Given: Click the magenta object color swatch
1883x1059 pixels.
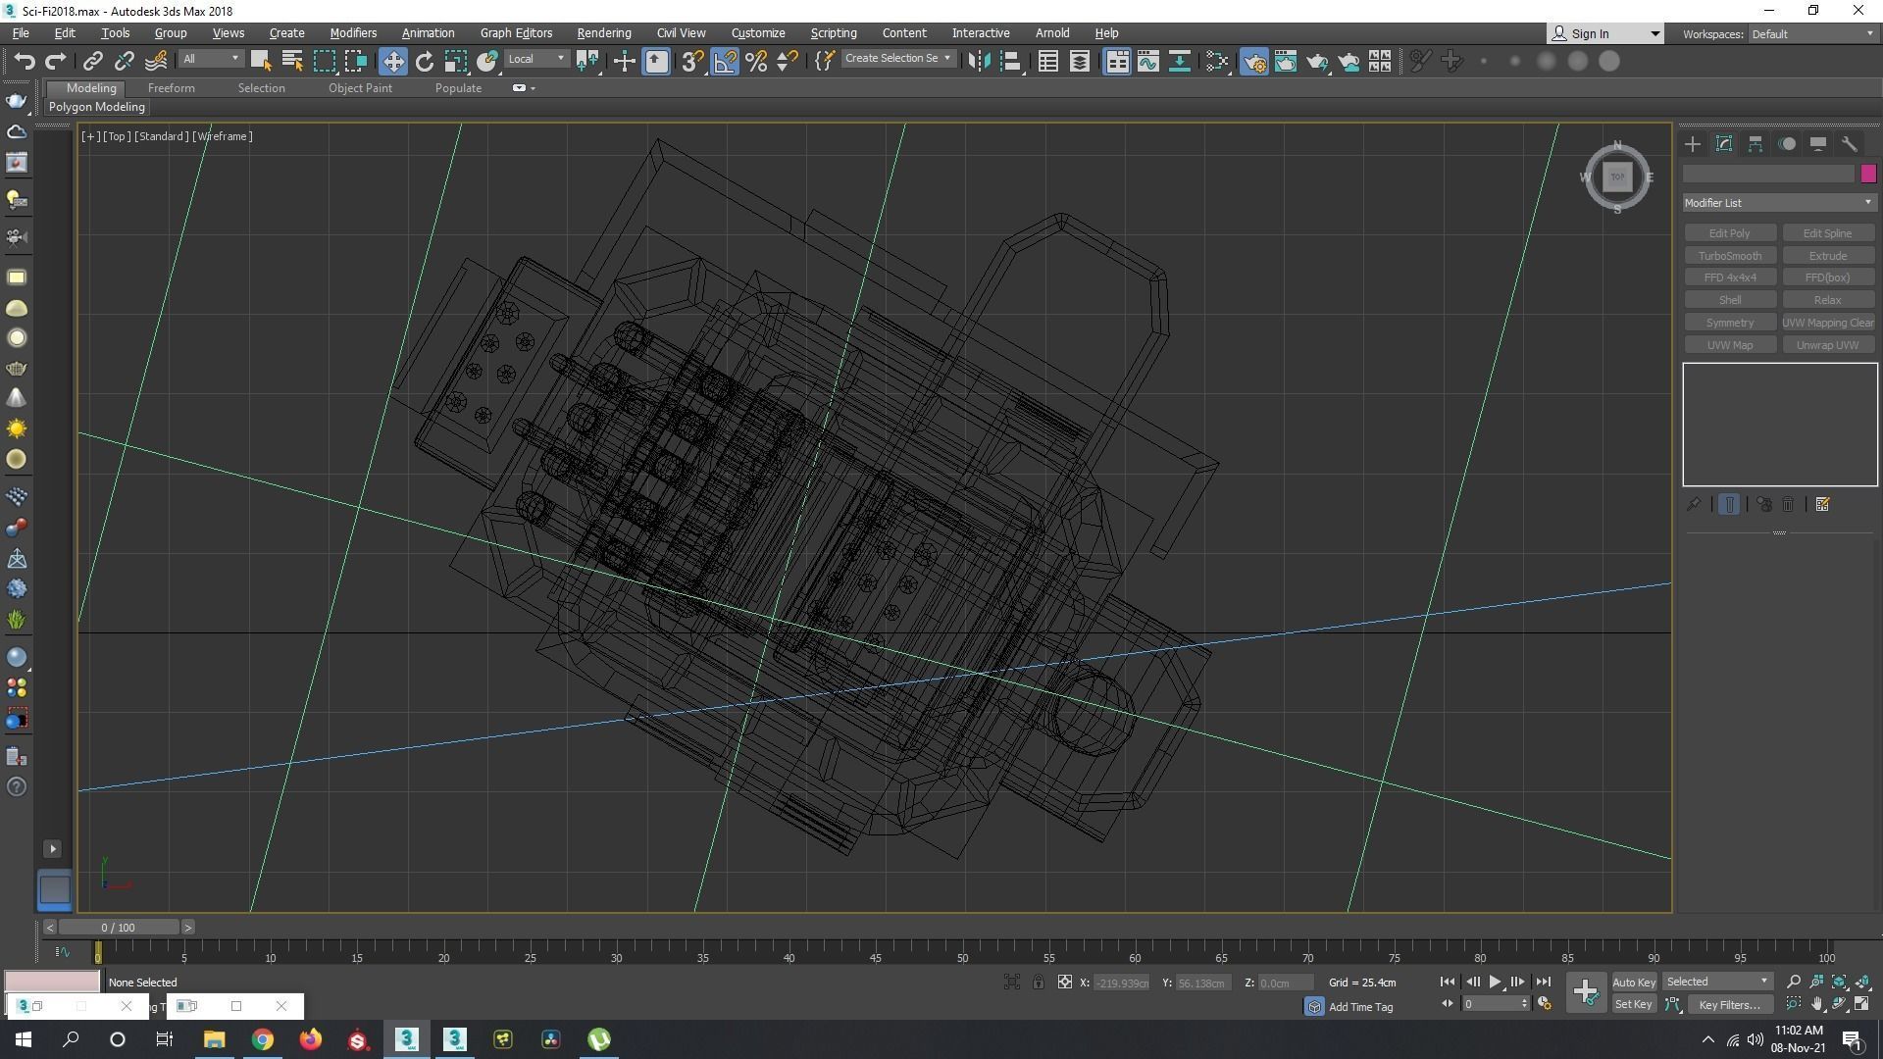Looking at the screenshot, I should [x=1868, y=174].
